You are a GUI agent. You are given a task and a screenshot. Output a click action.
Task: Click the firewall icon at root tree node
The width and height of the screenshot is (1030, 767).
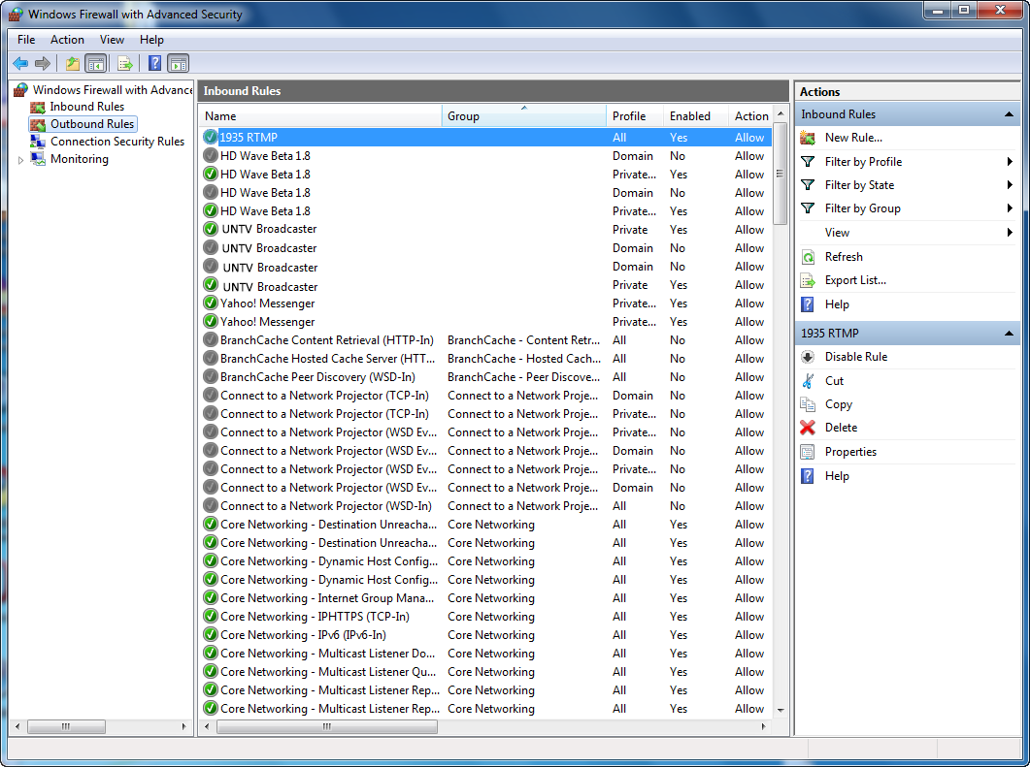pyautogui.click(x=21, y=90)
